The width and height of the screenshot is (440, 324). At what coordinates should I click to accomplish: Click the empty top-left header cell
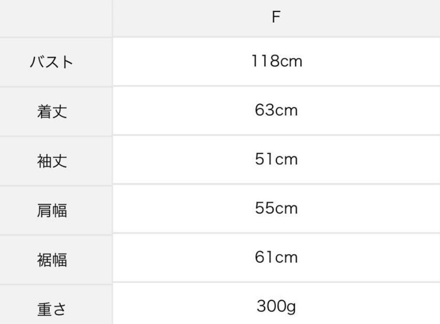(x=55, y=18)
